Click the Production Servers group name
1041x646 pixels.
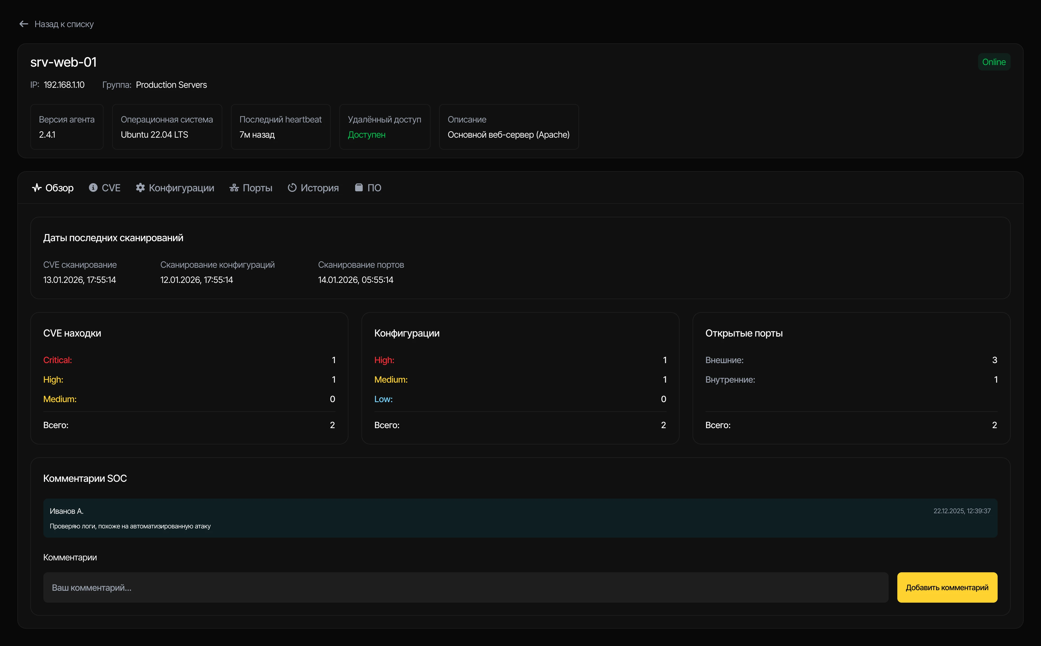(x=171, y=85)
